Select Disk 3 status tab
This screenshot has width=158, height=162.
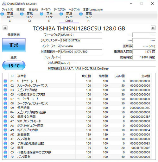pyautogui.click(x=69, y=17)
